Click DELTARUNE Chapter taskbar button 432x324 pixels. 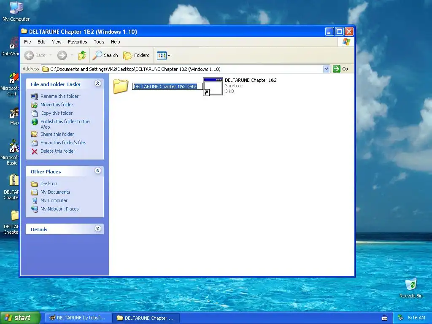146,318
